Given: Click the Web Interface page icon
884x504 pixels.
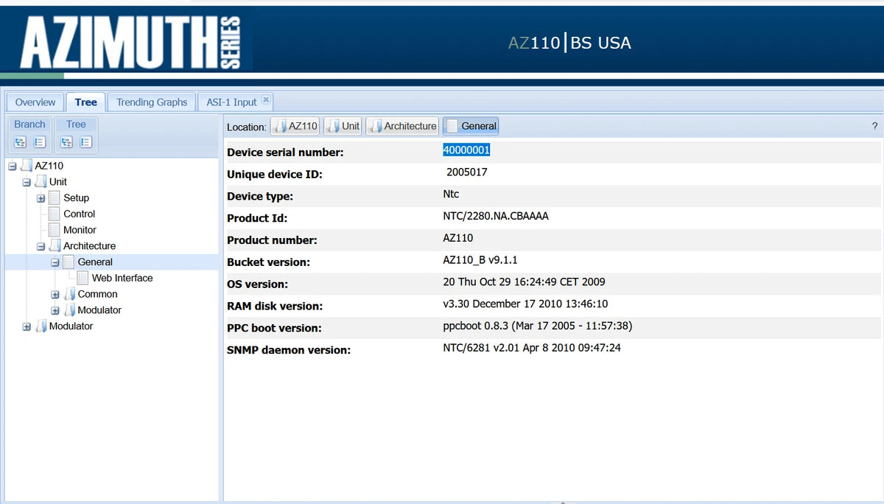Looking at the screenshot, I should tap(83, 278).
